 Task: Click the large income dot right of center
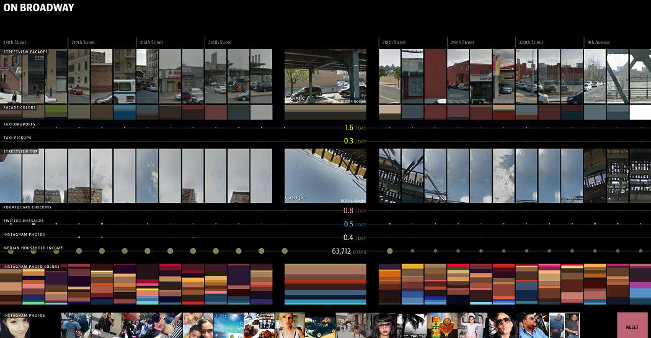pyautogui.click(x=390, y=251)
